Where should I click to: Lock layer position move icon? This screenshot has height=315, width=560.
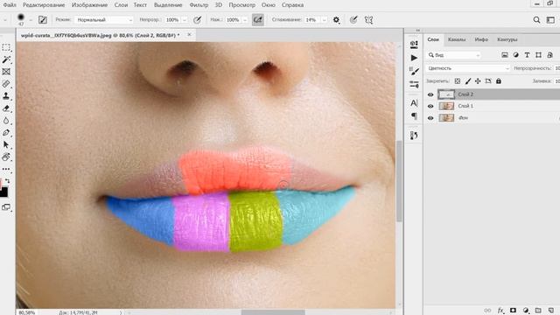coord(478,81)
